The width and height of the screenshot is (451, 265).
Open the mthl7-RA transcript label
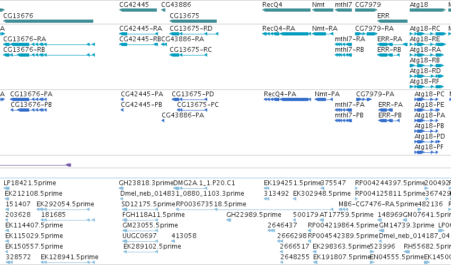(x=350, y=39)
